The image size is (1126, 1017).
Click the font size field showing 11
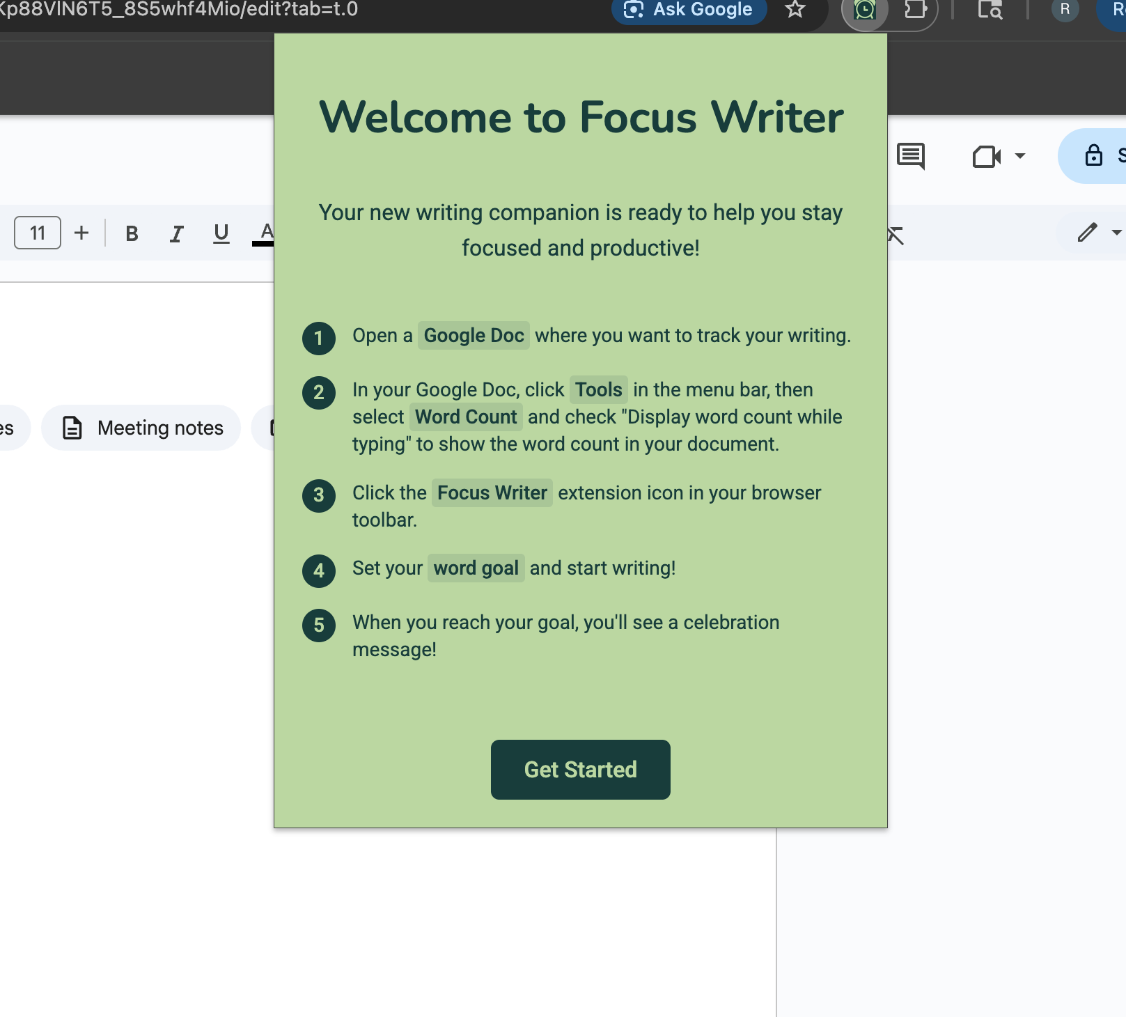coord(38,233)
